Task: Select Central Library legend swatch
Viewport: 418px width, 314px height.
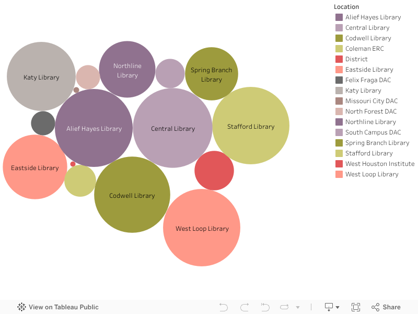Action: (x=339, y=28)
